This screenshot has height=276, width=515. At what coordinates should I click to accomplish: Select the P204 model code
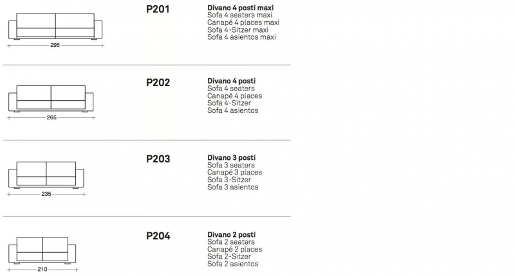pyautogui.click(x=158, y=236)
